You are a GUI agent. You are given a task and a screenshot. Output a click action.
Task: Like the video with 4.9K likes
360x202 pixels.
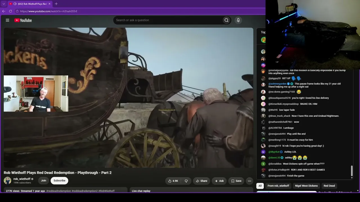pos(173,181)
